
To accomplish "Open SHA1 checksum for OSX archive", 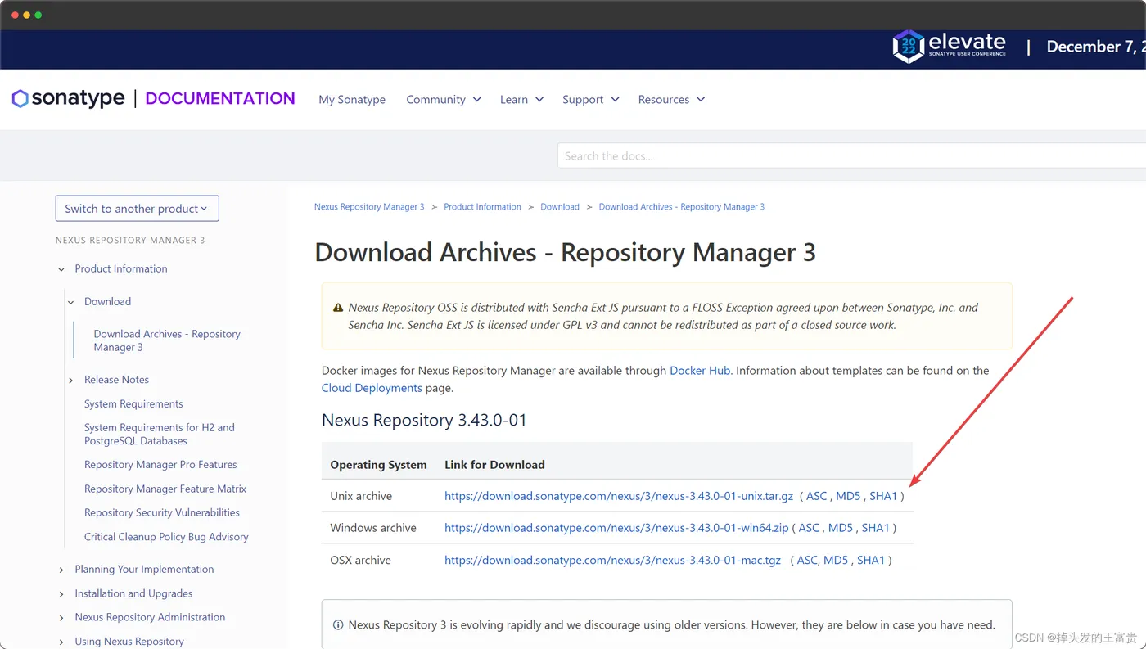I will (x=871, y=561).
